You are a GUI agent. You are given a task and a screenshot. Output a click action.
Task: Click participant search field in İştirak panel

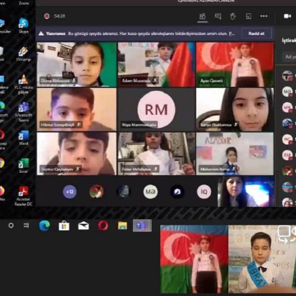pos(289,56)
